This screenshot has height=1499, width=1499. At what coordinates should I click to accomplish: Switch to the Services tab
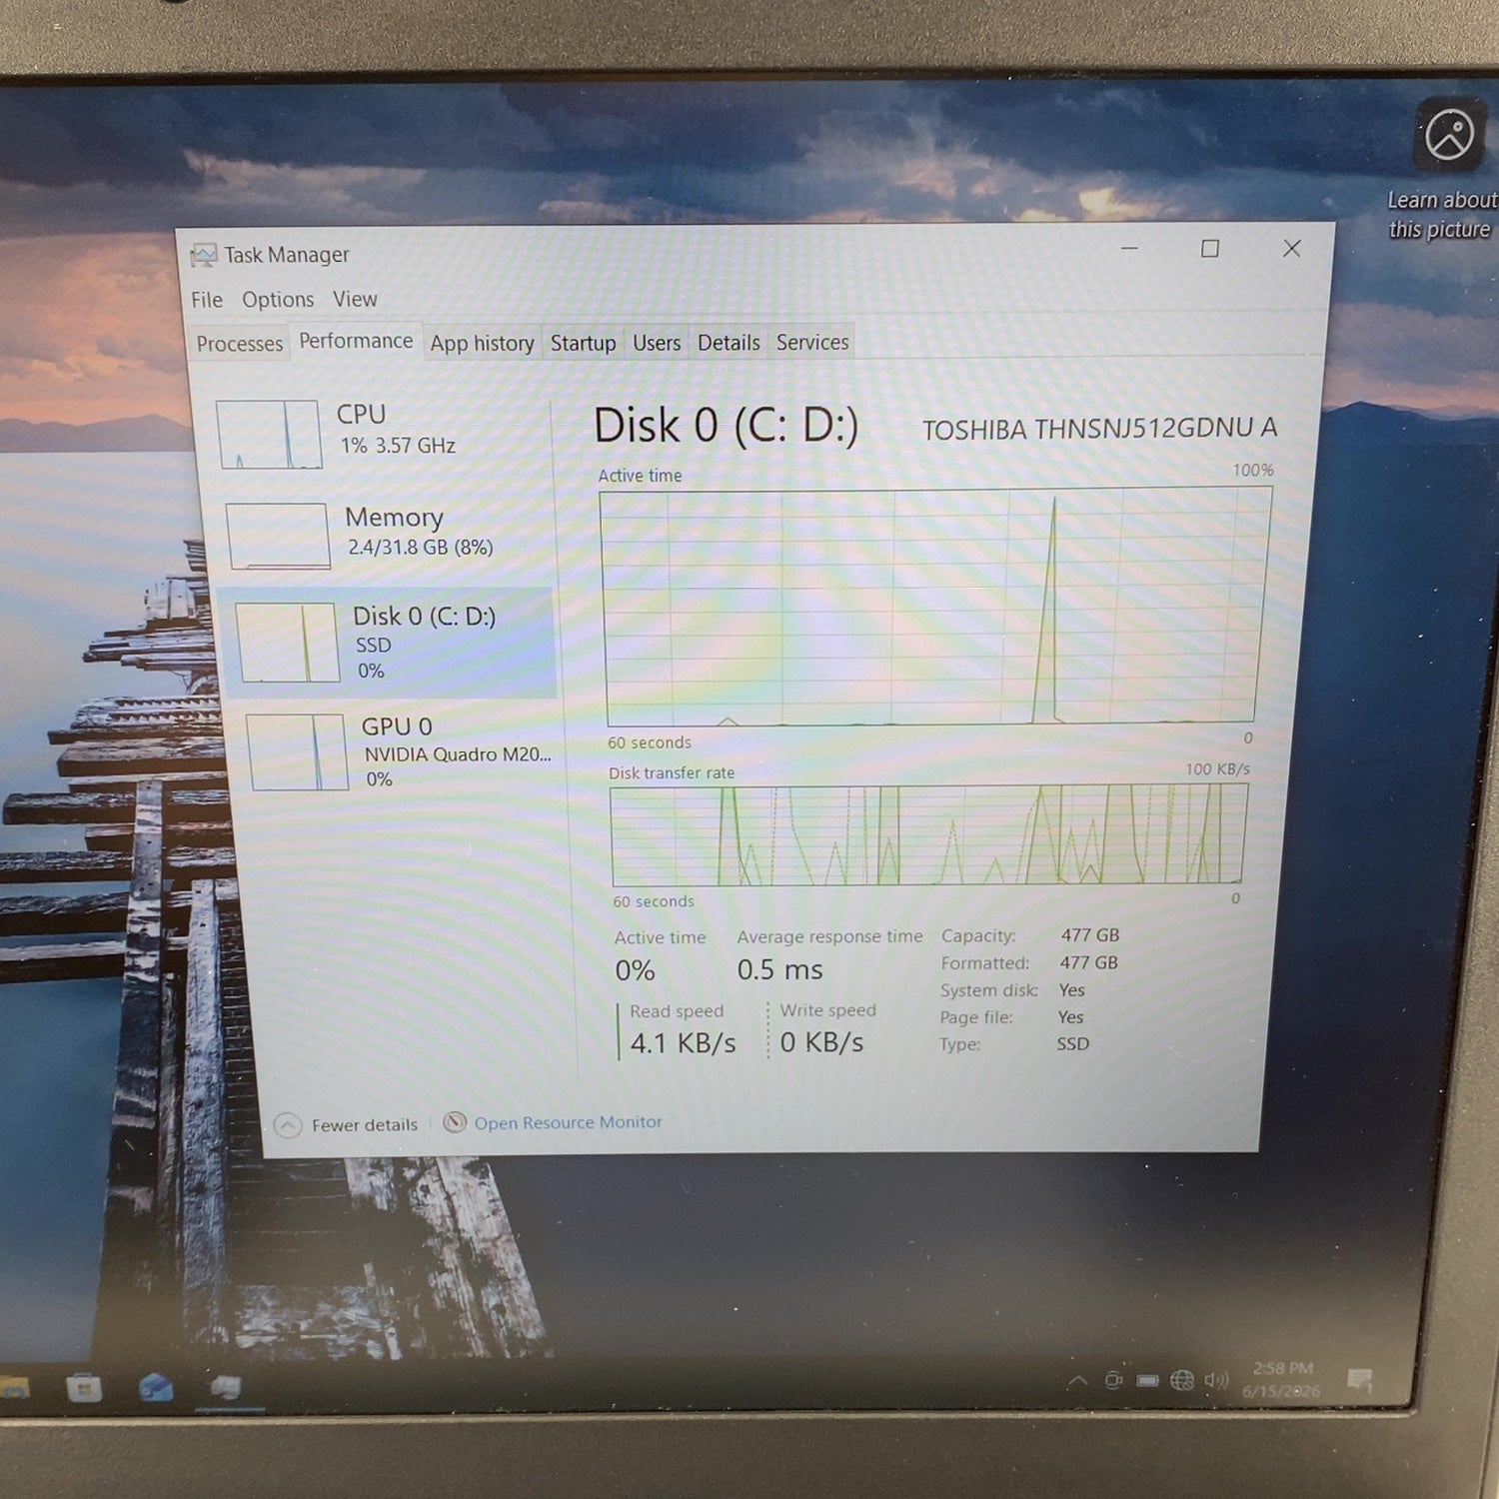pyautogui.click(x=812, y=342)
